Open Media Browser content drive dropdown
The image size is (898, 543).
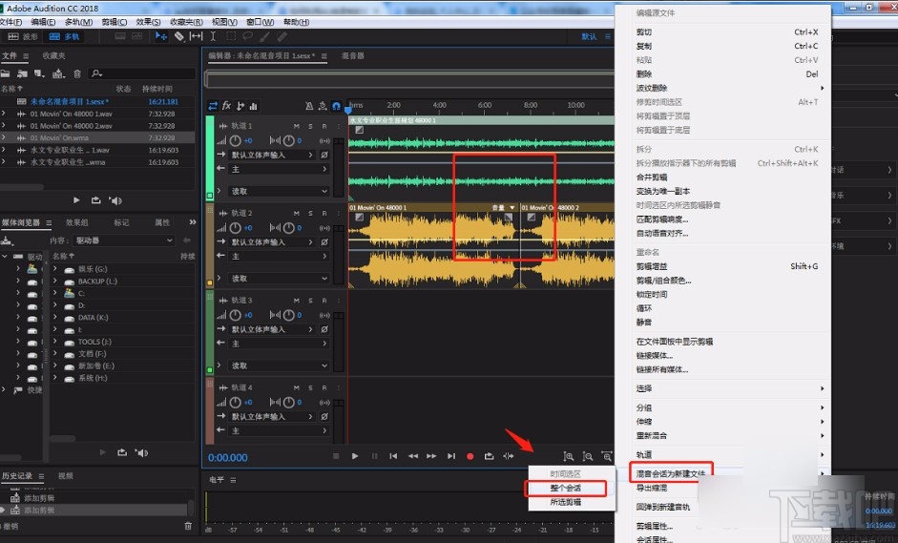click(x=124, y=240)
